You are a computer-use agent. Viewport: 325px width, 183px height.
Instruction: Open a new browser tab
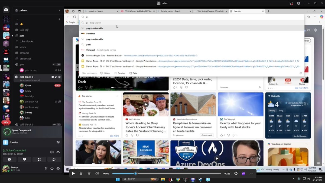tap(269, 11)
